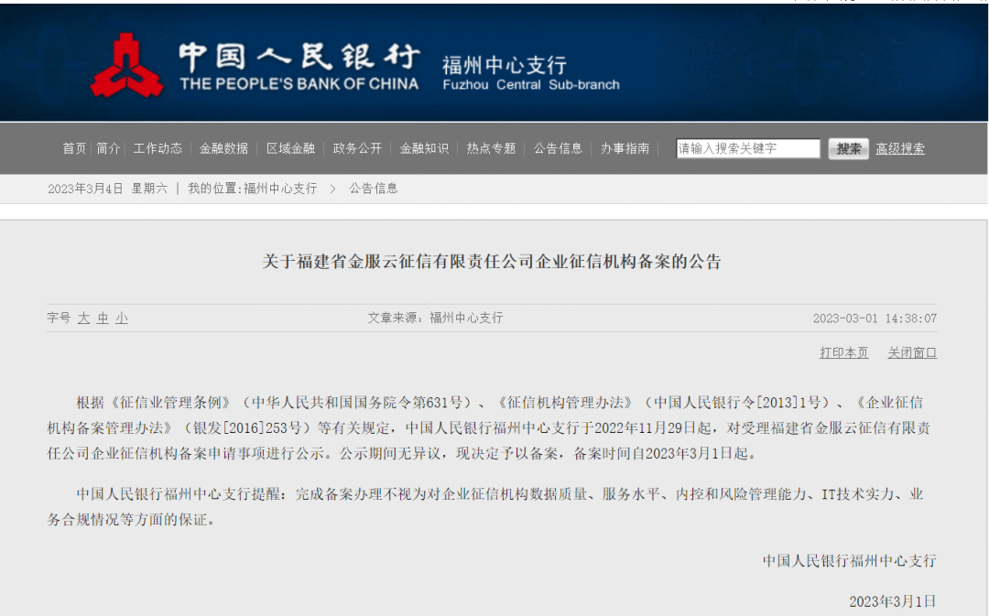Viewport: 989px width, 616px height.
Task: Open the 简介 menu item
Action: point(108,149)
